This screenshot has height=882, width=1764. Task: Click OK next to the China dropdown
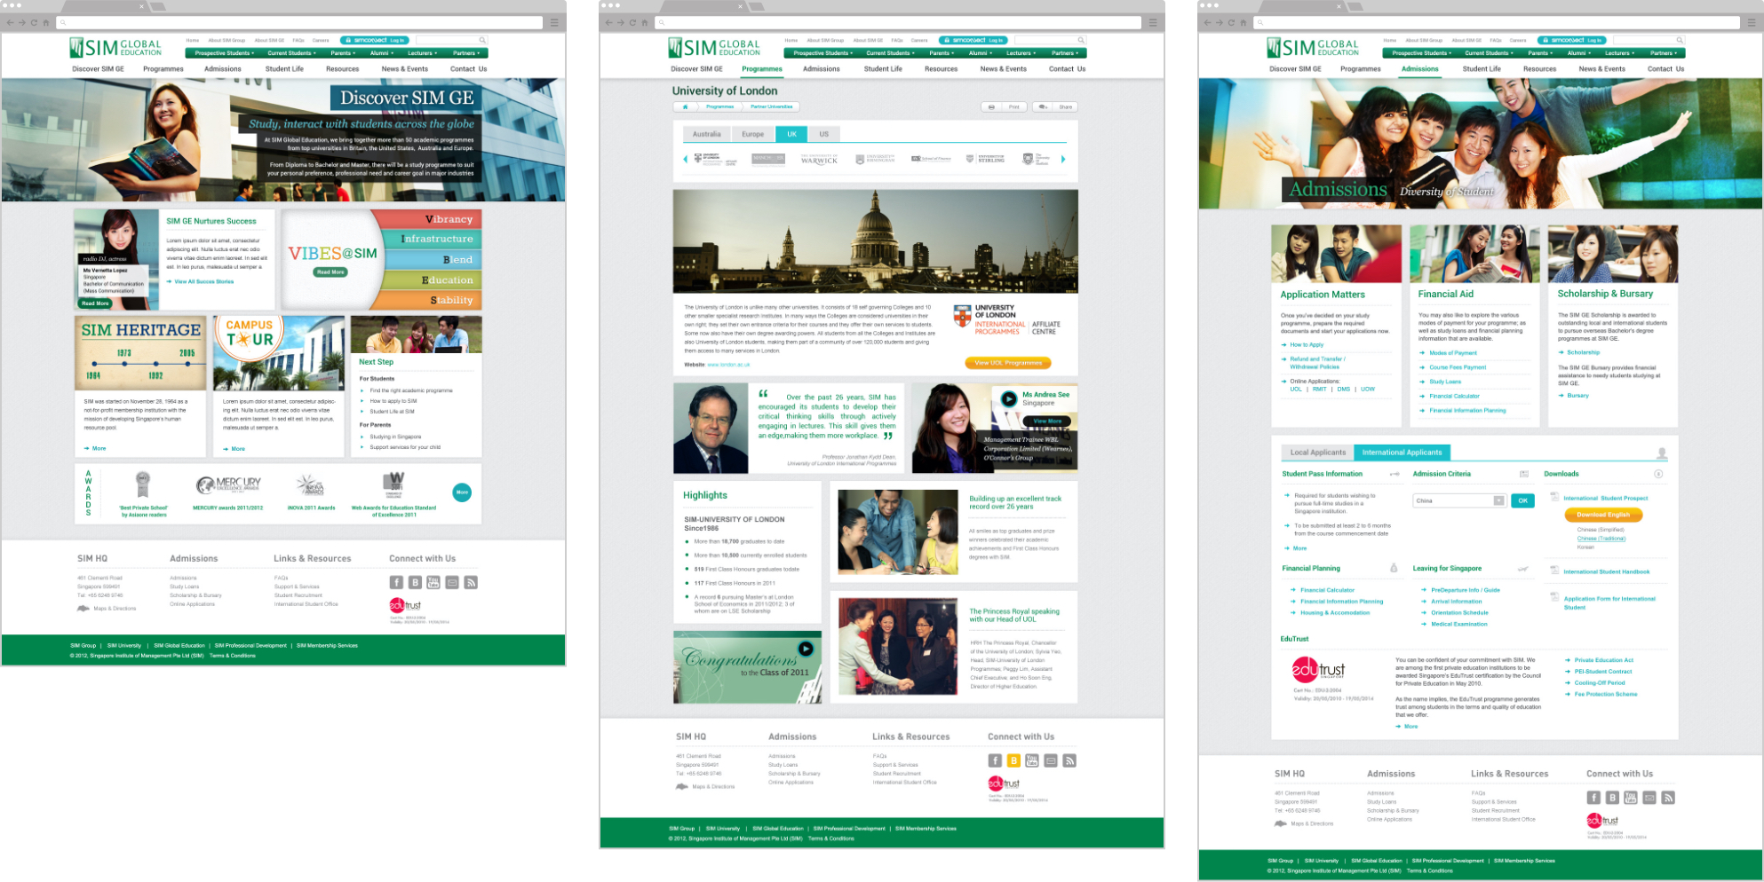click(x=1522, y=500)
